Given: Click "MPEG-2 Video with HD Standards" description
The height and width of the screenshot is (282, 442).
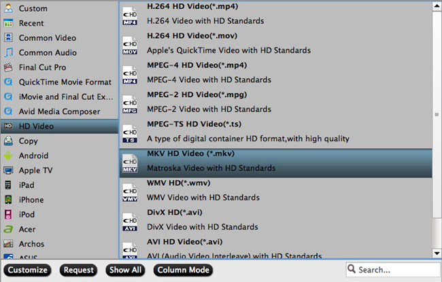Looking at the screenshot, I should pyautogui.click(x=209, y=109).
